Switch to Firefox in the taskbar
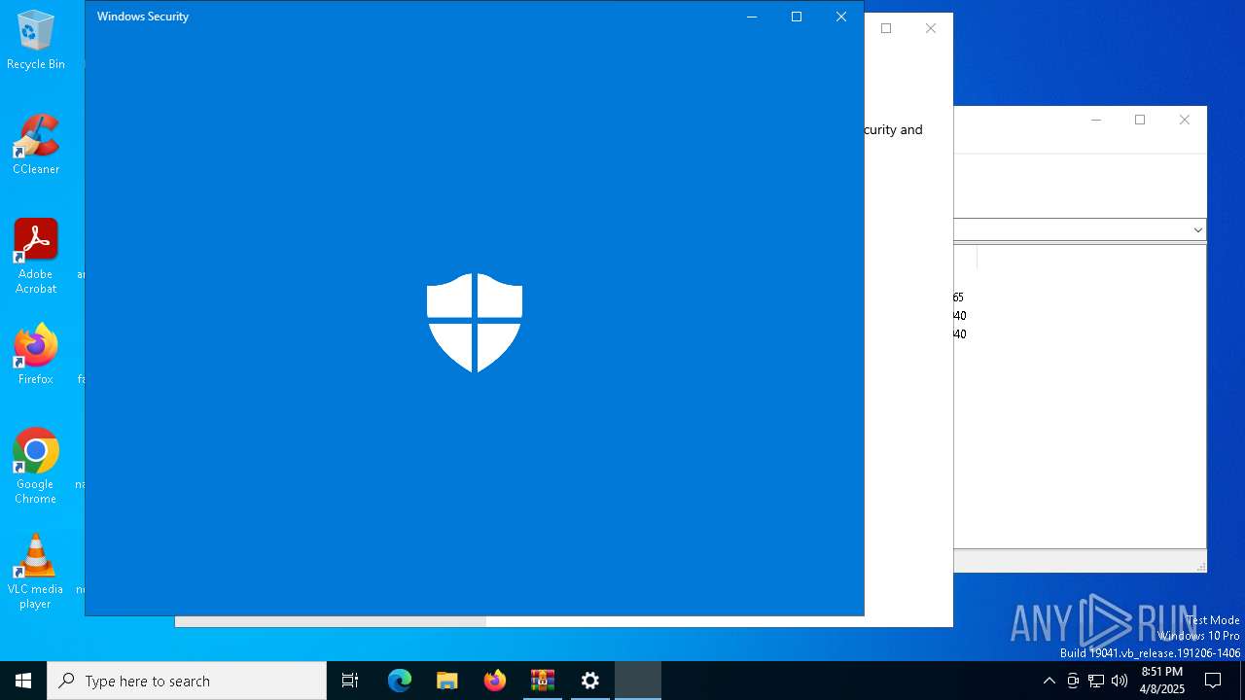The width and height of the screenshot is (1245, 700). pos(495,681)
